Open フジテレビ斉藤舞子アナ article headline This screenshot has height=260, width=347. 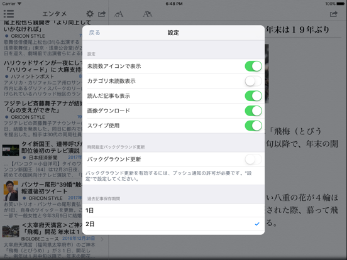43,107
